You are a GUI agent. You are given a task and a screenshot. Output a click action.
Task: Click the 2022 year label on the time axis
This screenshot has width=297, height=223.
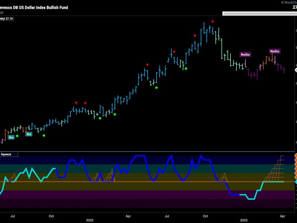(x=90, y=220)
